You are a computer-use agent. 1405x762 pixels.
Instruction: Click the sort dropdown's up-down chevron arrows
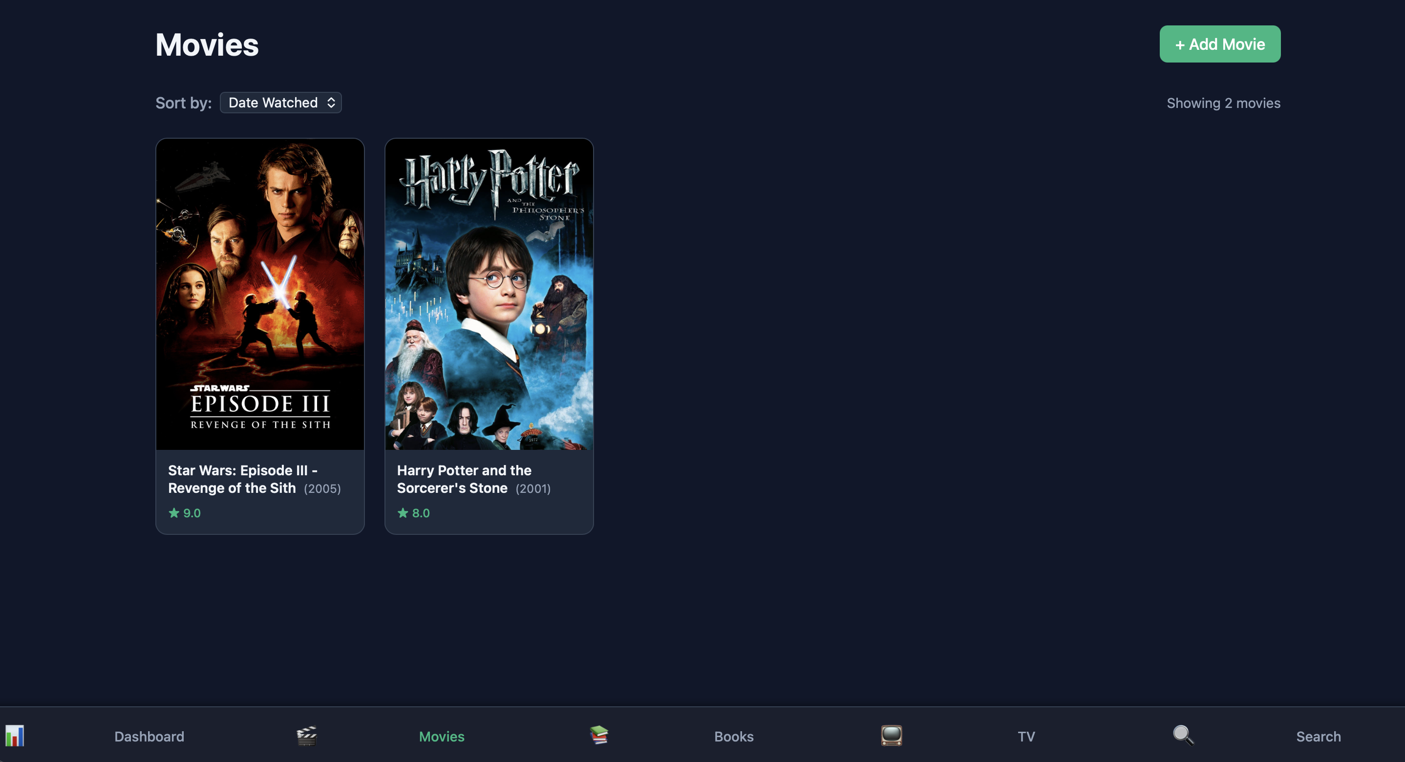pyautogui.click(x=331, y=103)
